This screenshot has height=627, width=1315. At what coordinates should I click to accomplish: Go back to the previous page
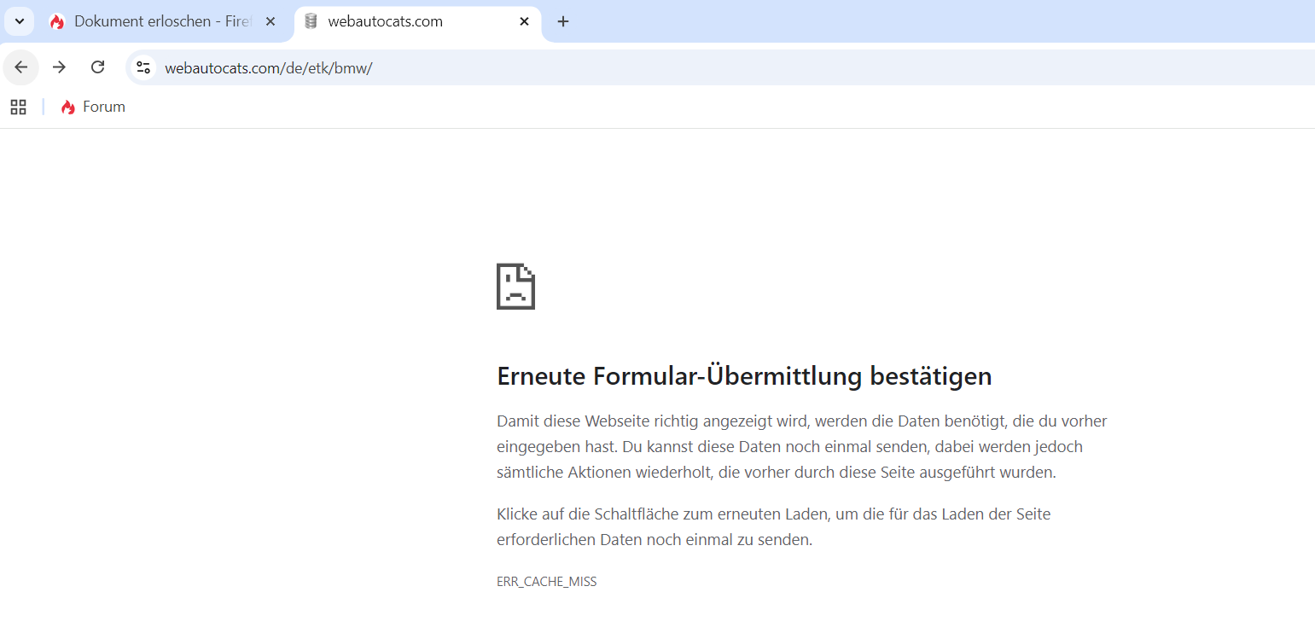[x=21, y=67]
